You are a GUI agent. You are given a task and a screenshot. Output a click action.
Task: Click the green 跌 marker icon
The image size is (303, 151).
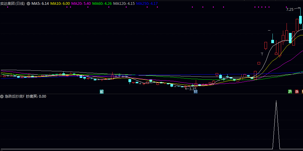290,92
